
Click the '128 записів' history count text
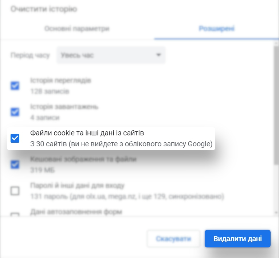click(50, 91)
